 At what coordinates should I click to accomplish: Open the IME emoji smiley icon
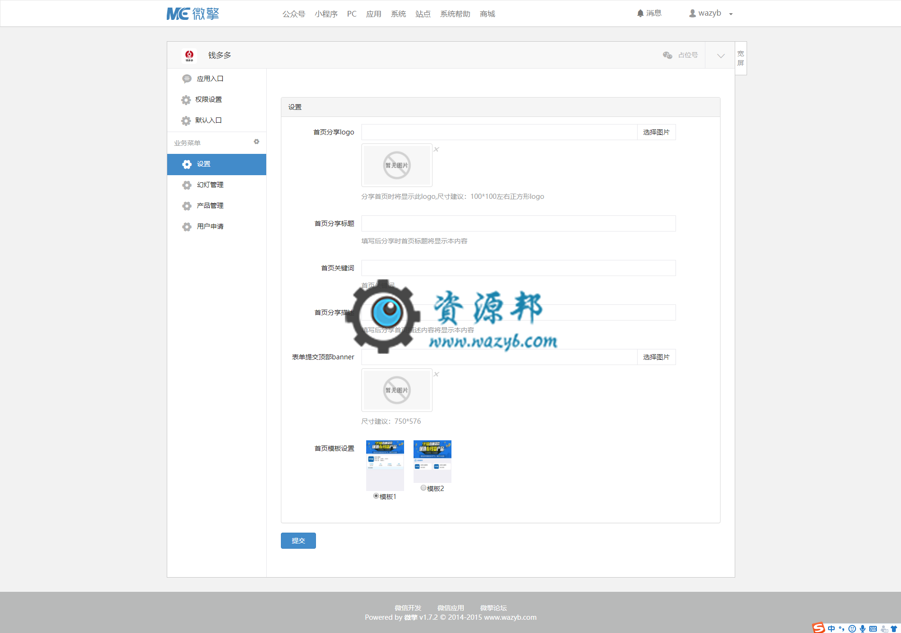[852, 629]
